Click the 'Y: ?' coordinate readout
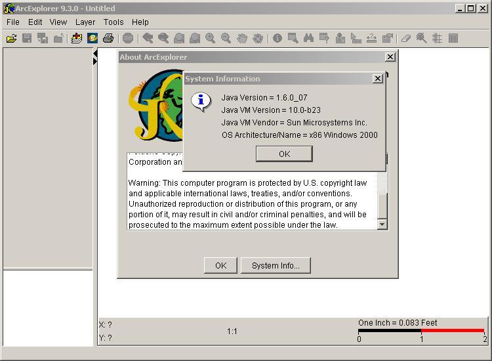The width and height of the screenshot is (492, 361). coord(106,338)
